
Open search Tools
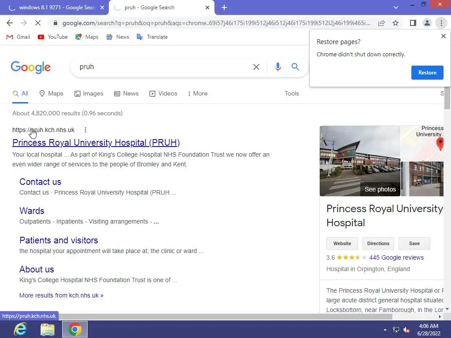tap(292, 94)
